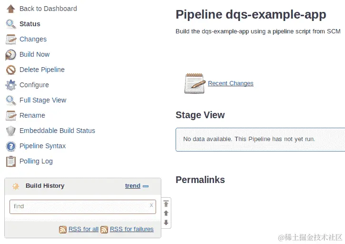
Task: Open the Recent Changes link
Action: (x=230, y=83)
